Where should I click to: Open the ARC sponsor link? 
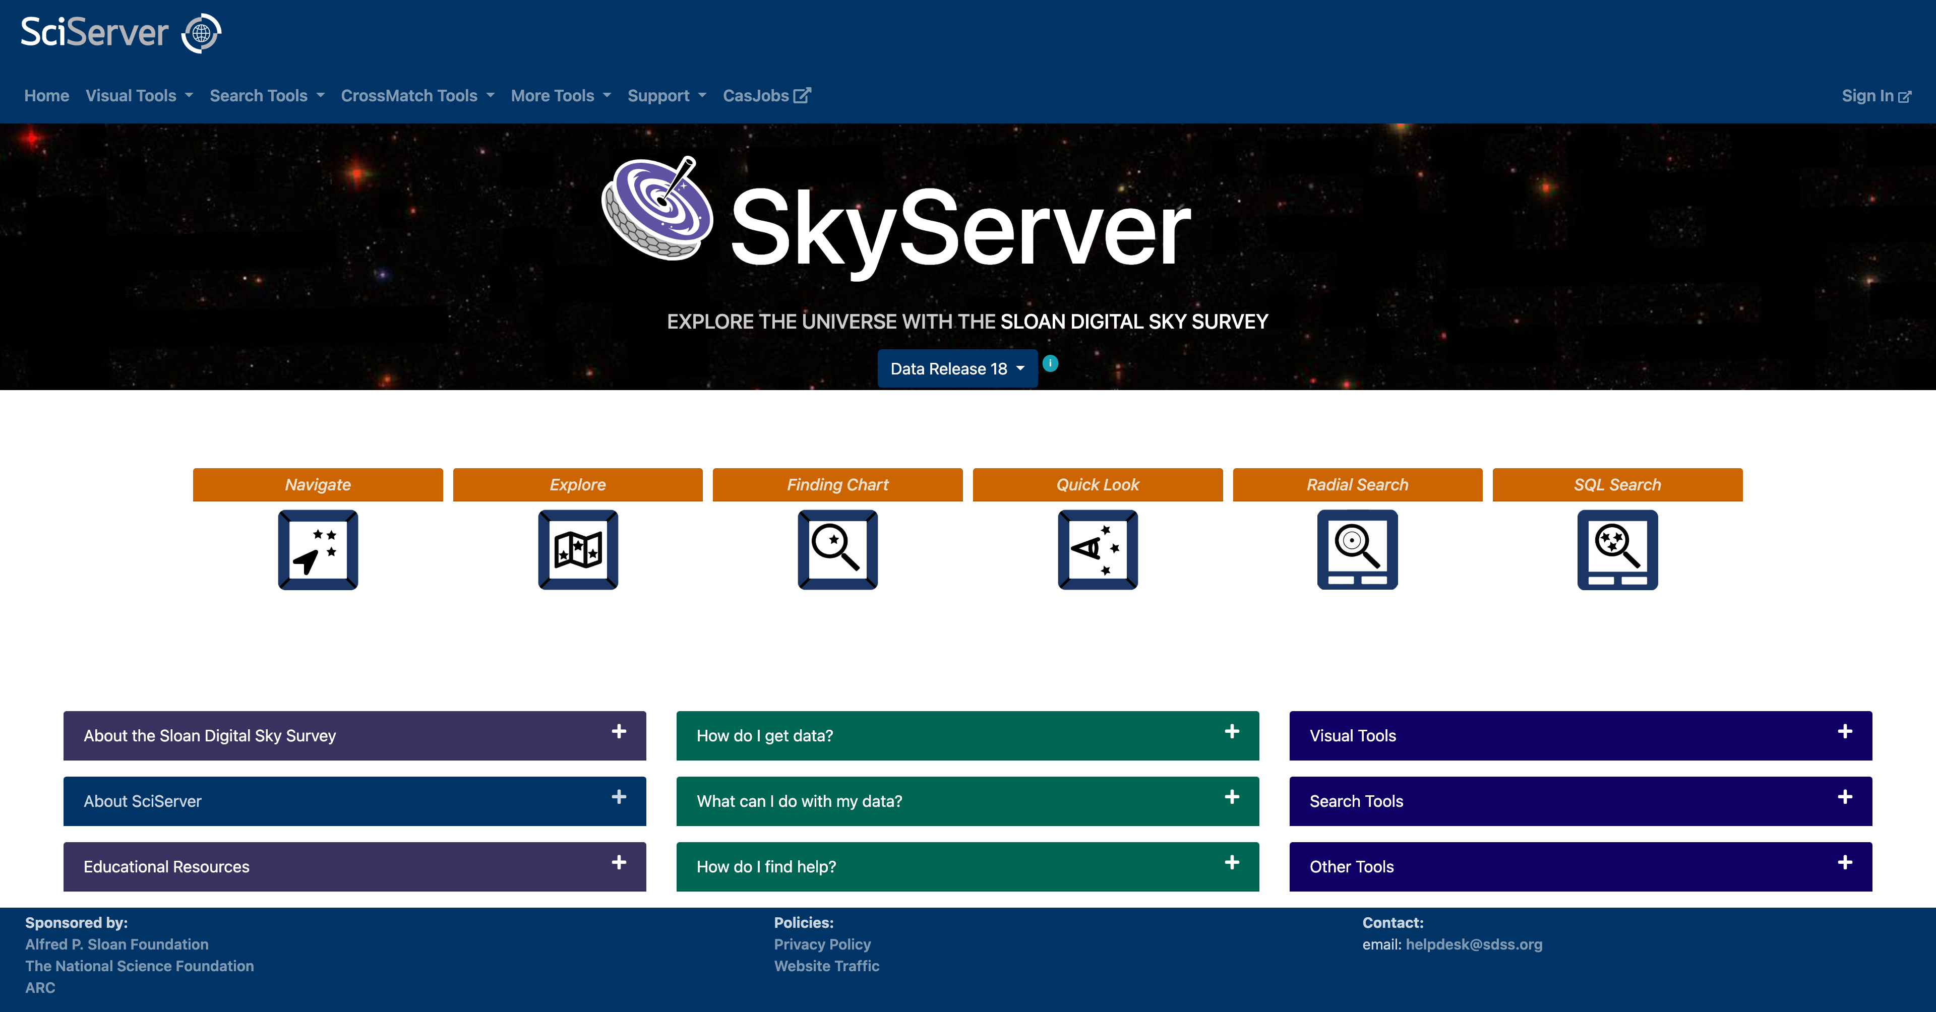[x=40, y=988]
